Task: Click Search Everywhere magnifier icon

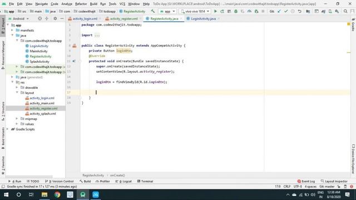Action: click(345, 11)
